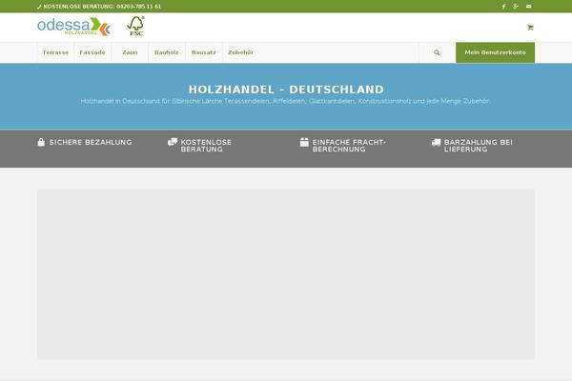The width and height of the screenshot is (572, 381).
Task: Click the large grey content placeholder
Action: point(286,273)
